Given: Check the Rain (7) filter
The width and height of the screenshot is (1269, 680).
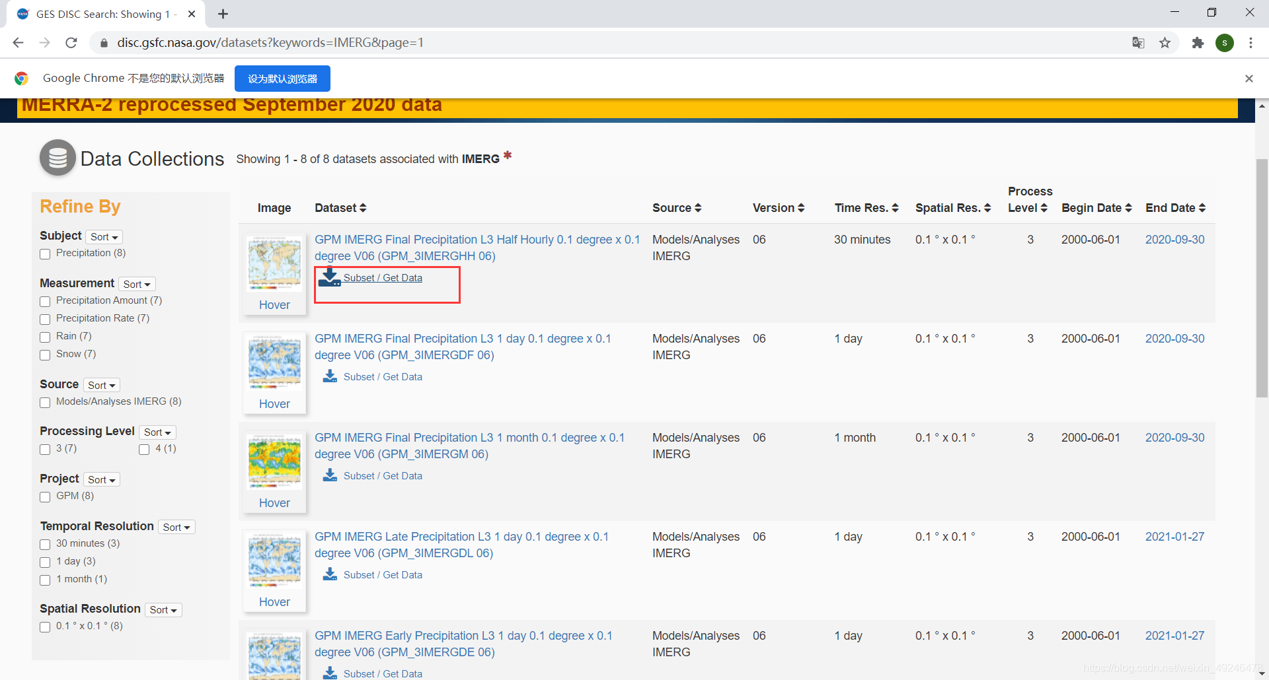Looking at the screenshot, I should (x=45, y=337).
